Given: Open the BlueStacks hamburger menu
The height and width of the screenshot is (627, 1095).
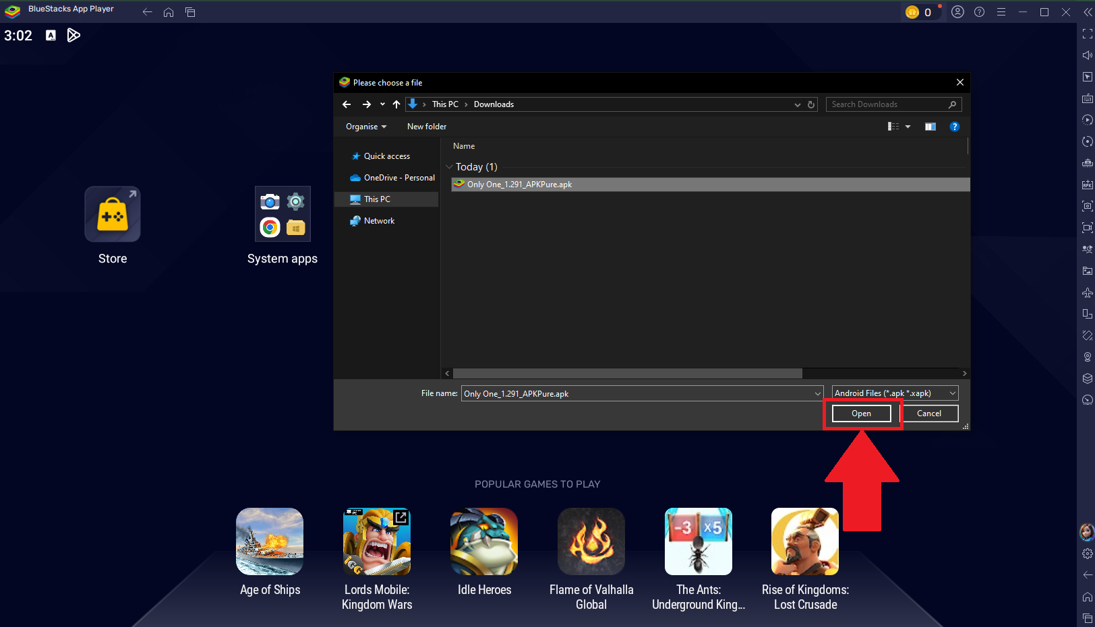Looking at the screenshot, I should 1001,11.
